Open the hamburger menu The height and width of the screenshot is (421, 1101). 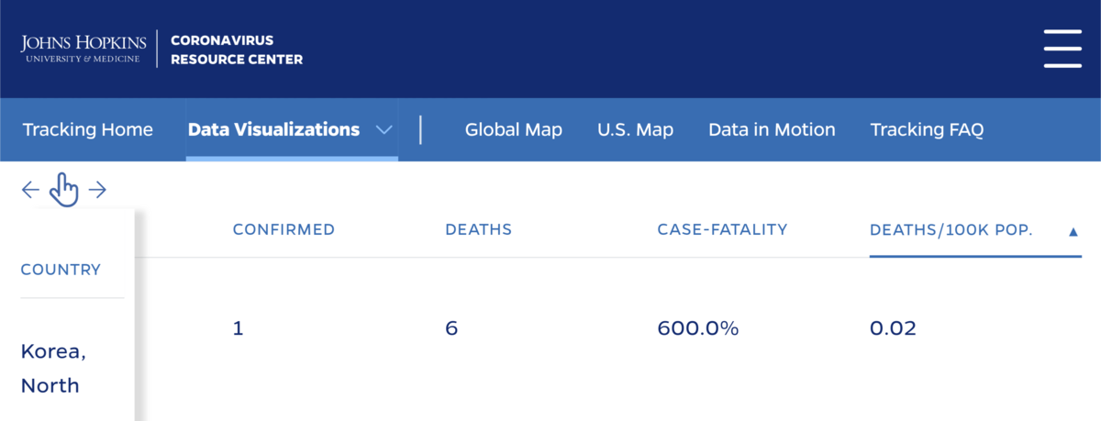click(1062, 49)
